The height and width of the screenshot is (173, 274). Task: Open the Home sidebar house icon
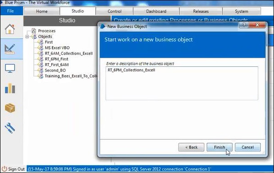[x=10, y=29]
